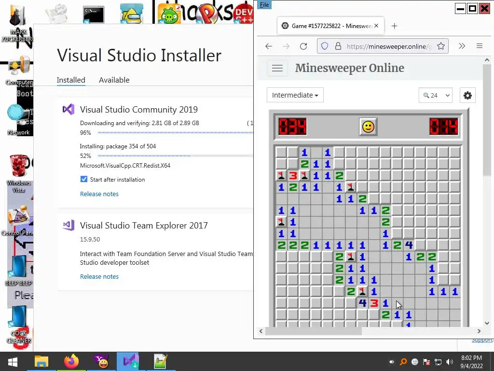Open the Firefox application menu
Viewport: 494px width, 371px height.
(x=480, y=46)
